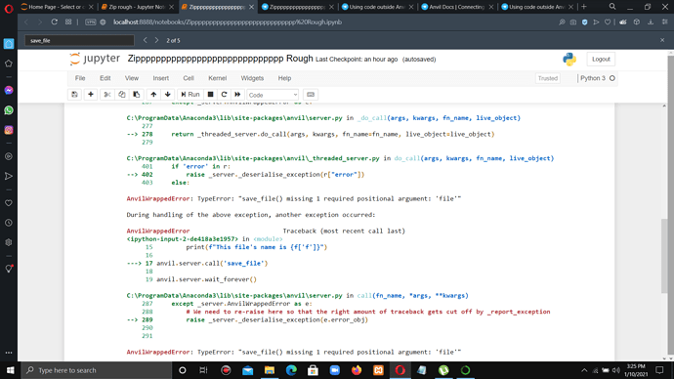Screen dimensions: 674x379
Task: Save and checkpoint the notebook
Action: coord(75,95)
